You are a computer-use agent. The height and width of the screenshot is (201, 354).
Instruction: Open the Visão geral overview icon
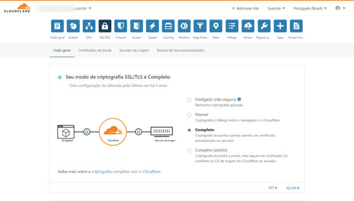[57, 26]
